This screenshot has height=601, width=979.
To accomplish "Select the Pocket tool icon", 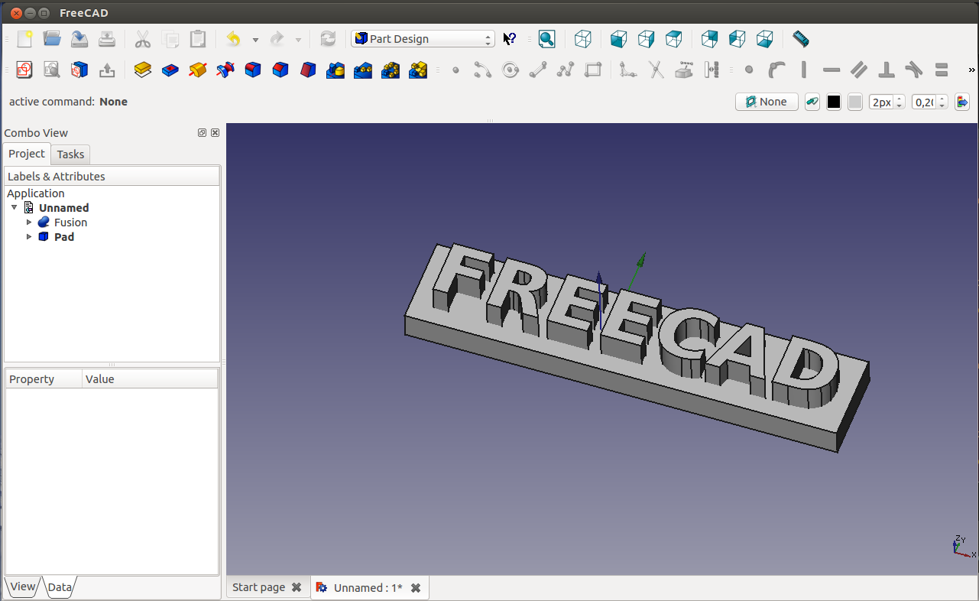I will pyautogui.click(x=170, y=70).
